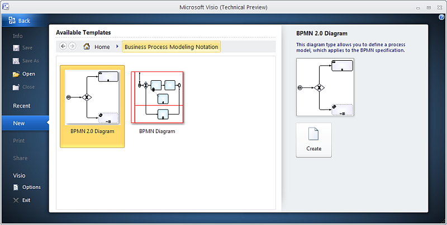Viewport: 447px width, 225px height.
Task: Go back with the left arrow navigation button
Action: pyautogui.click(x=63, y=46)
